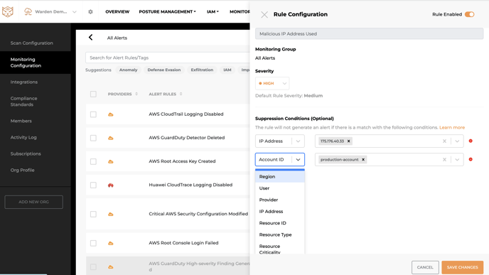Click the back arrow beside All Alerts
The image size is (489, 275).
(x=91, y=38)
